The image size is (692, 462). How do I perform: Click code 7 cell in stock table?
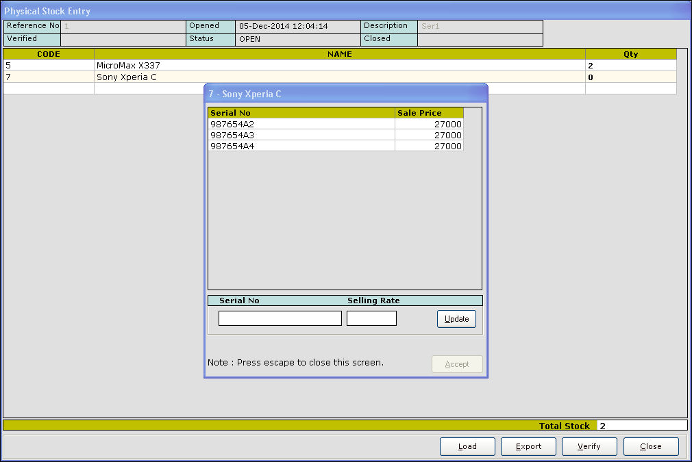[x=49, y=77]
